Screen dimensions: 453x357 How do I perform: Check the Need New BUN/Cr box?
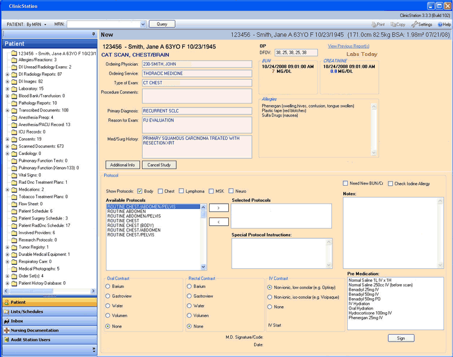345,183
